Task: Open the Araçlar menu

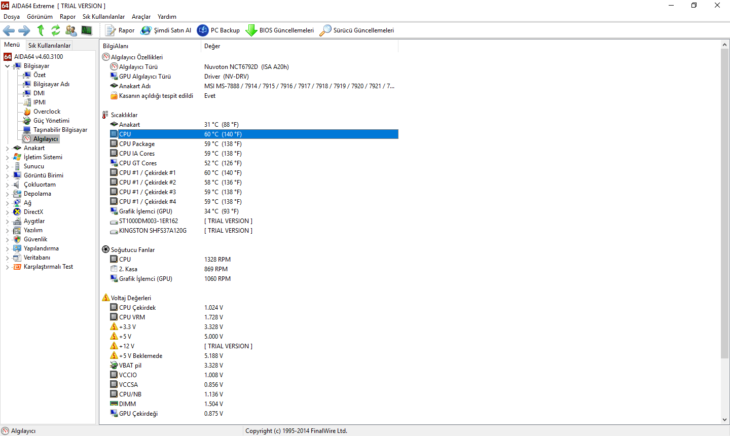Action: (x=141, y=17)
